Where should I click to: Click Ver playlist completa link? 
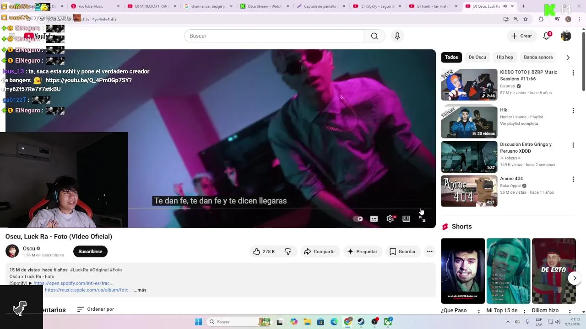point(519,124)
